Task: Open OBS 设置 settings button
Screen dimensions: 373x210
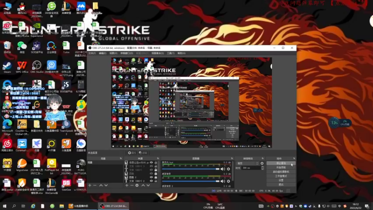Action: point(281,180)
